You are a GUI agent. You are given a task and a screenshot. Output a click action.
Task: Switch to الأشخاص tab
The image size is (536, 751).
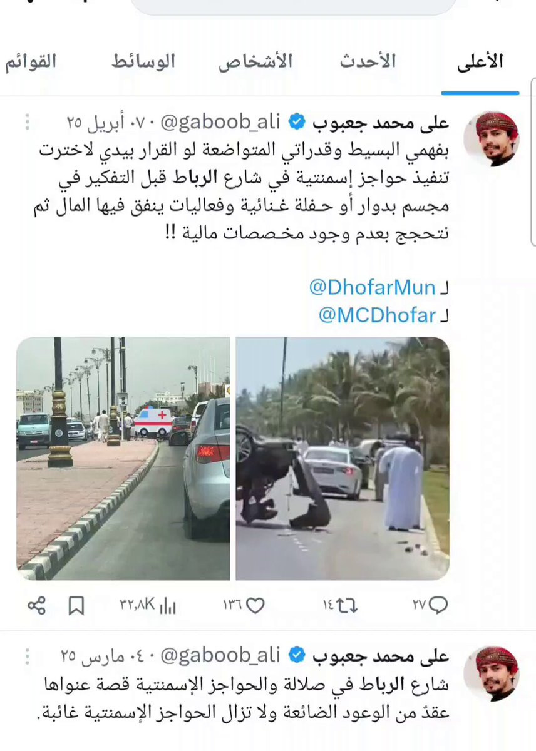tap(255, 62)
